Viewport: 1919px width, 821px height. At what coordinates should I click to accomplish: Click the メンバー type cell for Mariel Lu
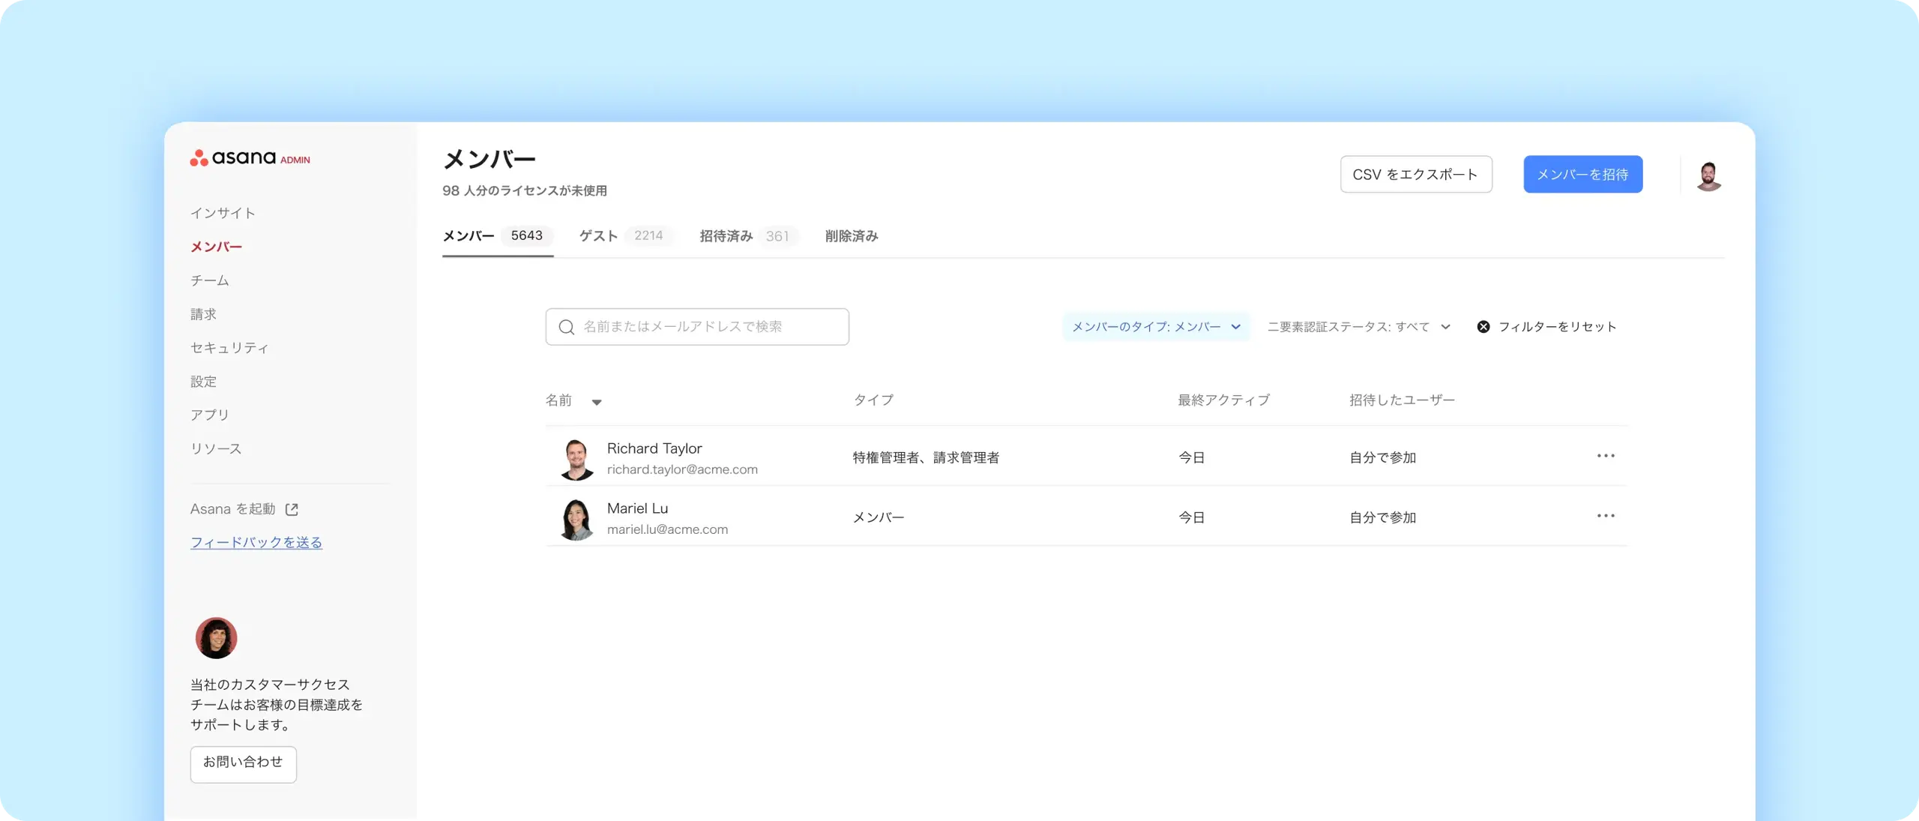coord(879,517)
